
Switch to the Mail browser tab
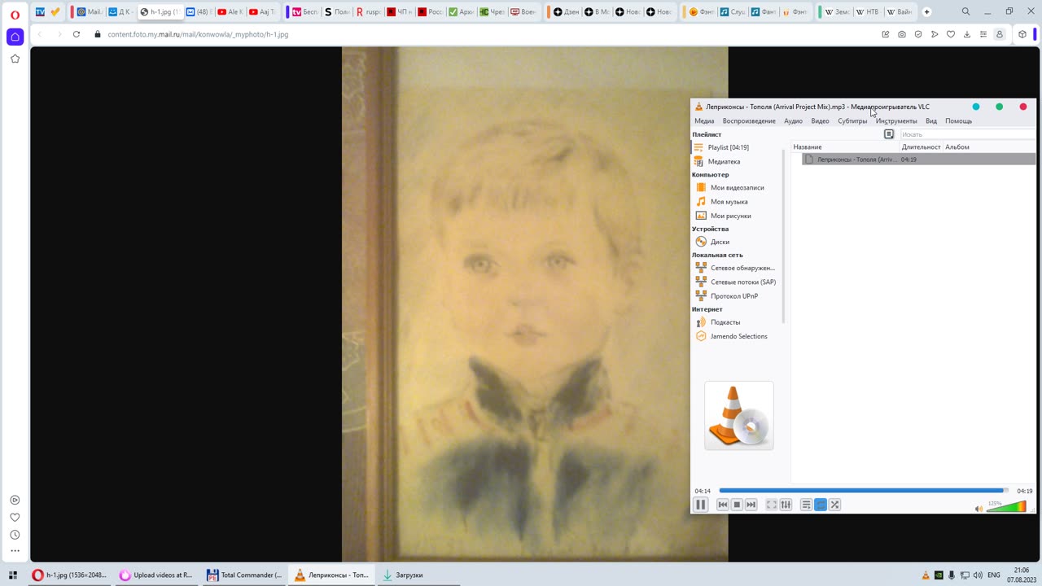[x=90, y=12]
